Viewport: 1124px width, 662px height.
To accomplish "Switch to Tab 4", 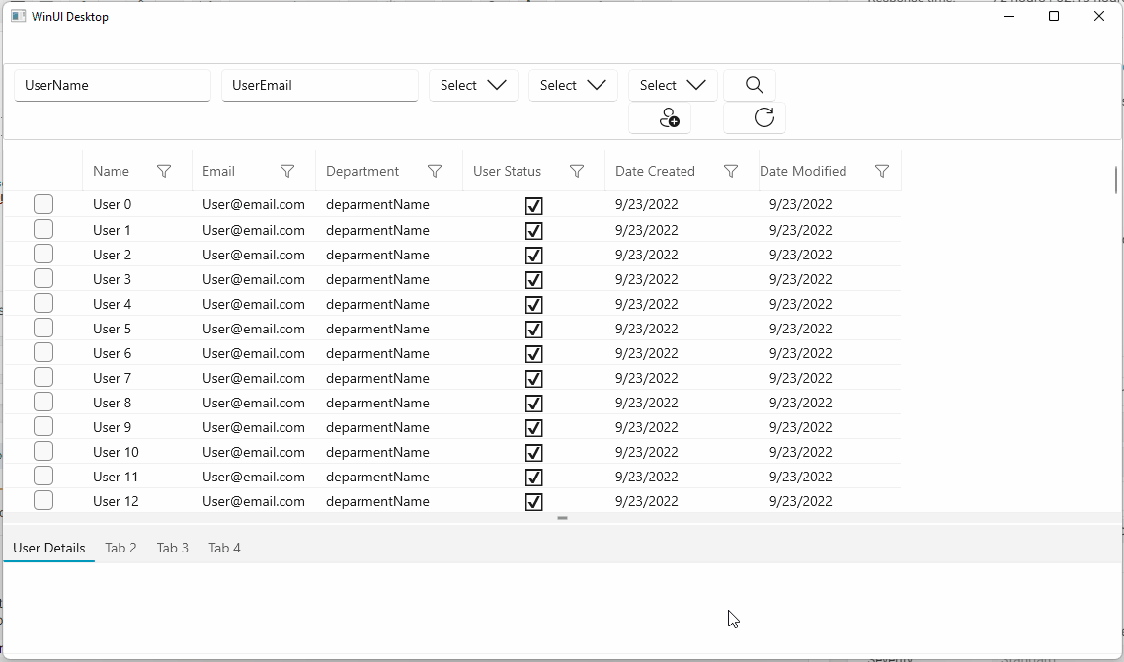I will (224, 548).
